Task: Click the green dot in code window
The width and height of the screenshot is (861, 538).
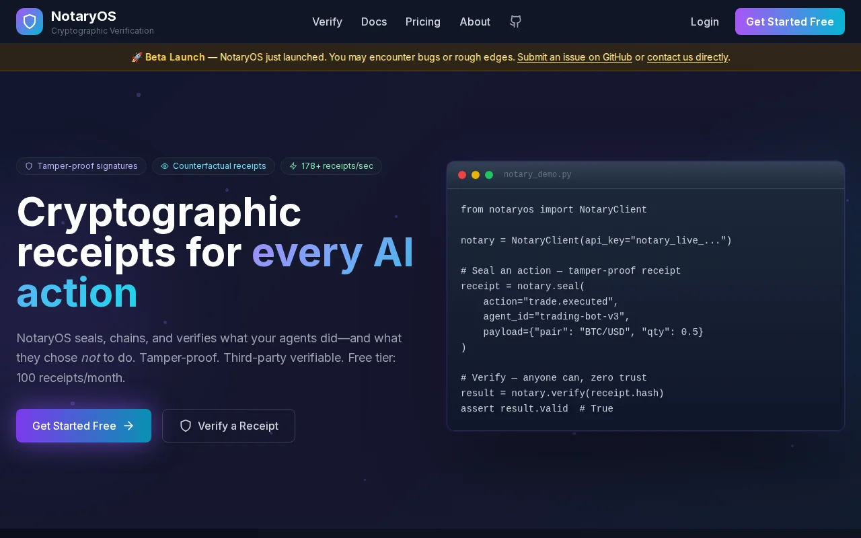Action: point(489,175)
